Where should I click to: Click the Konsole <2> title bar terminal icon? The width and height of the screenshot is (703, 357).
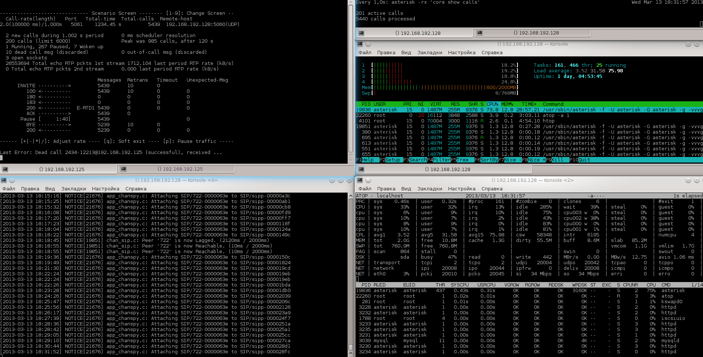[359, 180]
